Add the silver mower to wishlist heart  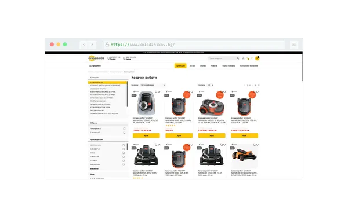[159, 91]
